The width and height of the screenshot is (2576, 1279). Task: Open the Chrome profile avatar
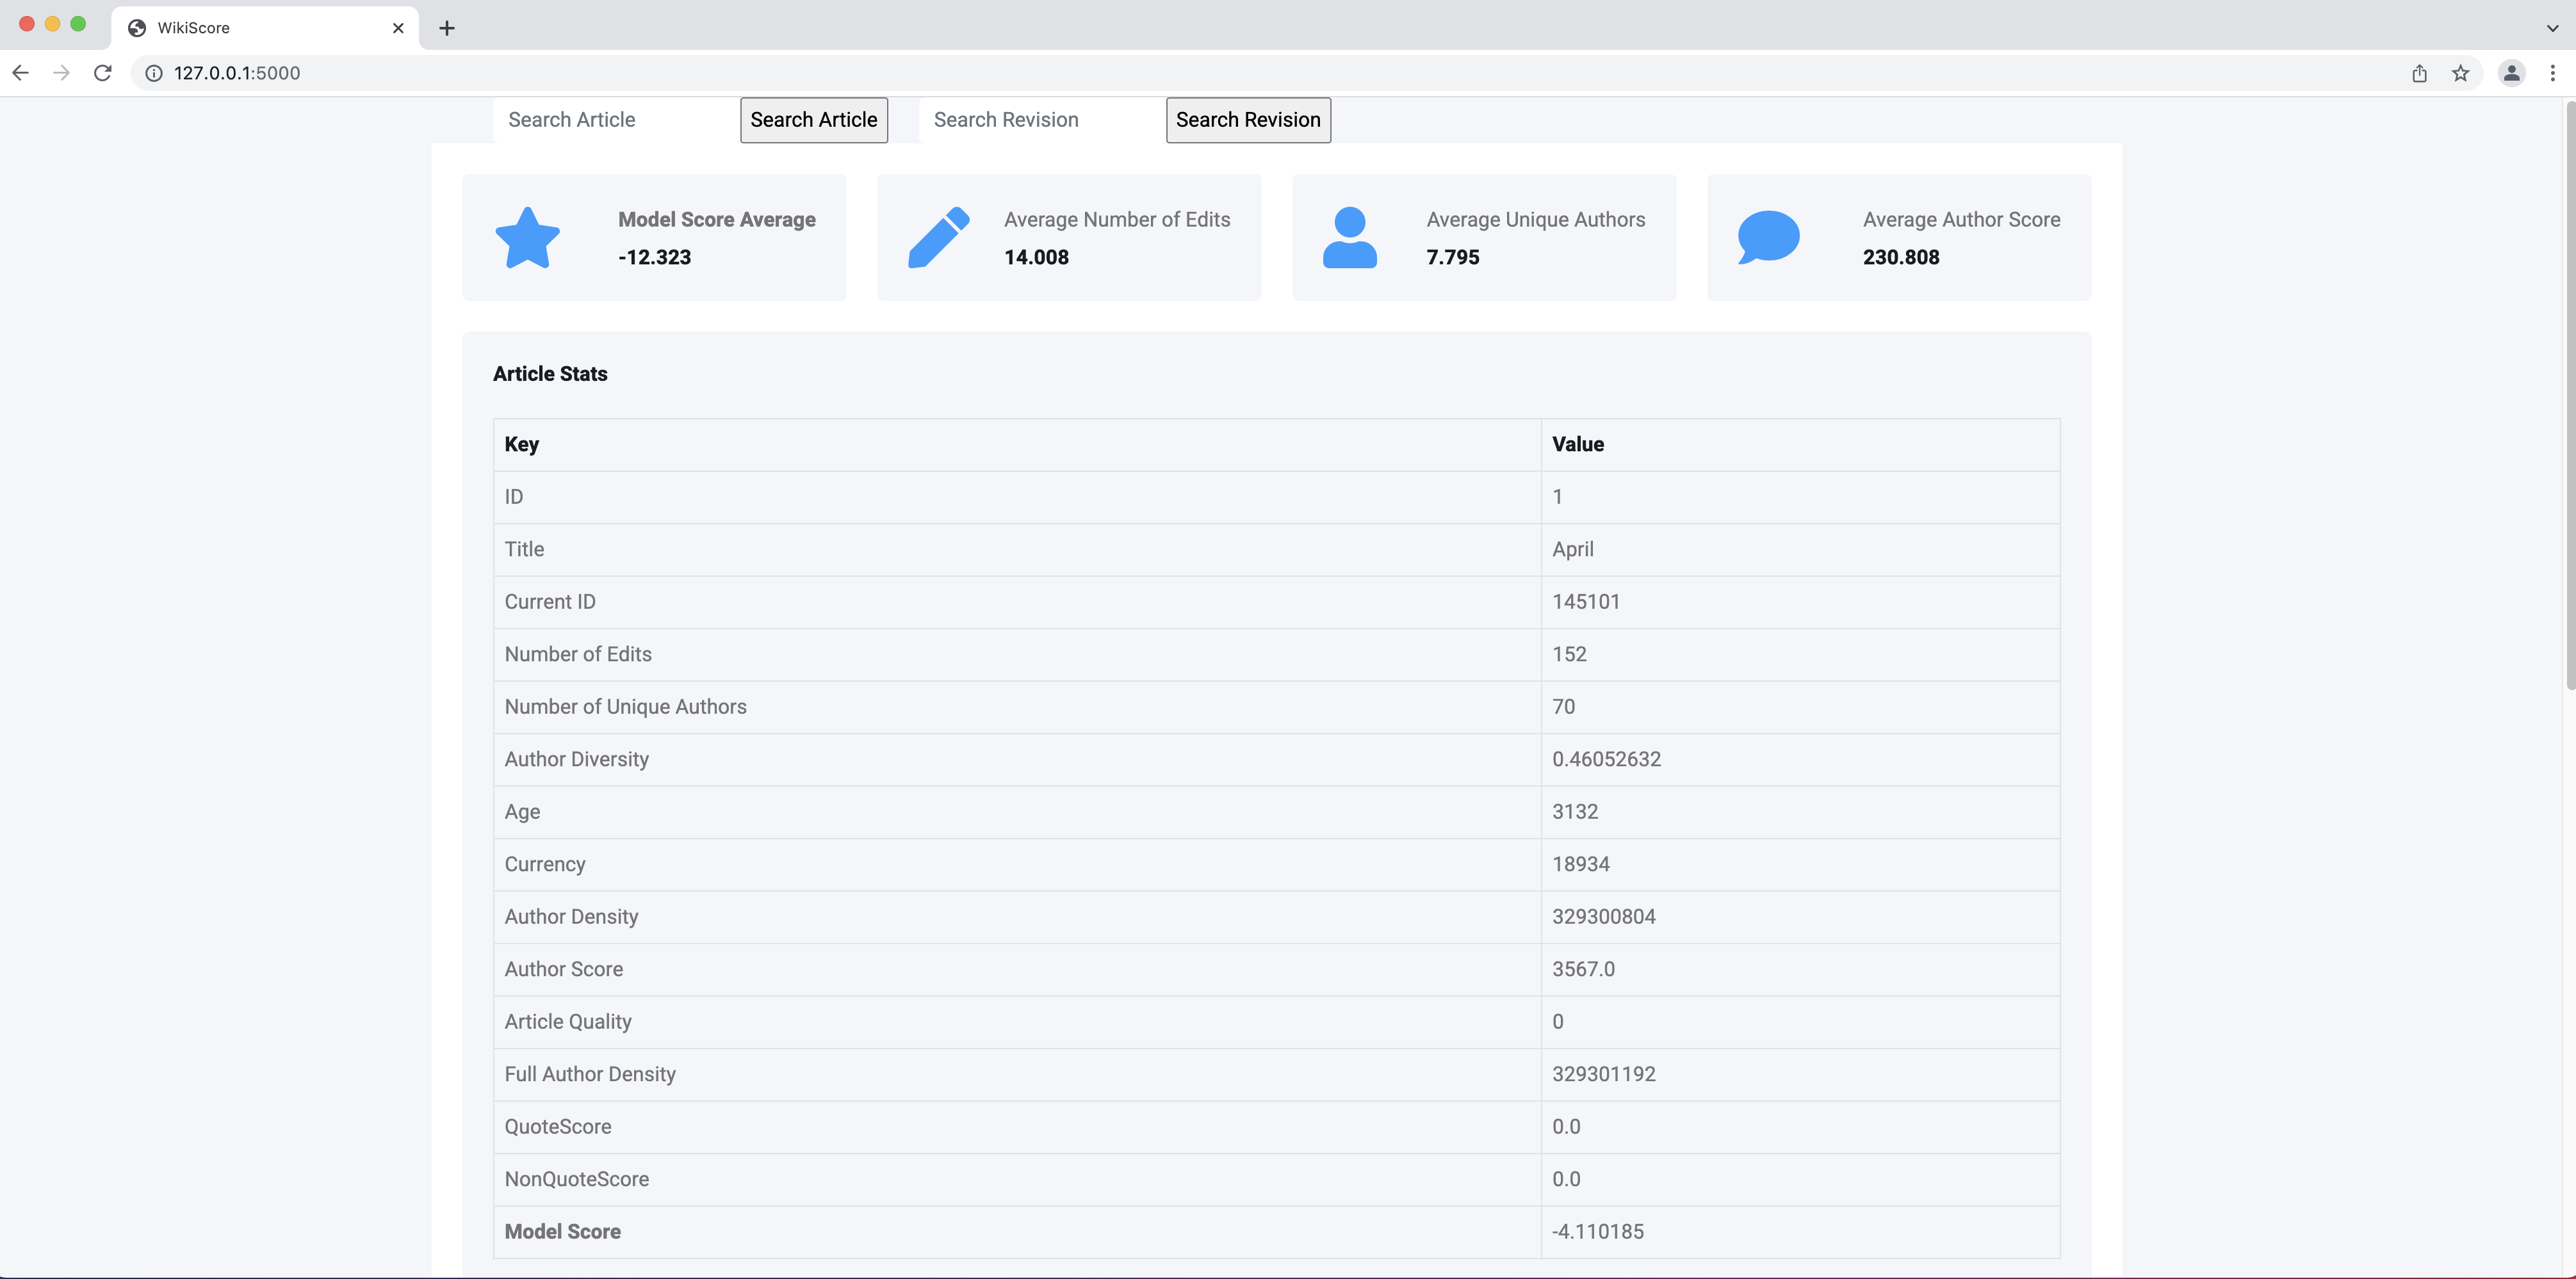point(2511,73)
